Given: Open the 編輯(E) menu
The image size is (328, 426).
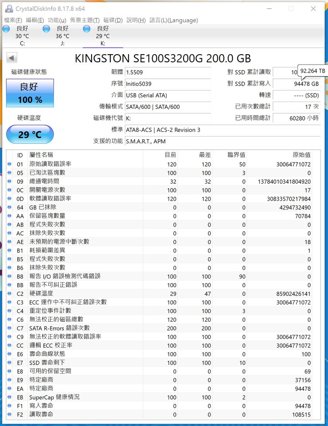Looking at the screenshot, I should tap(35, 20).
